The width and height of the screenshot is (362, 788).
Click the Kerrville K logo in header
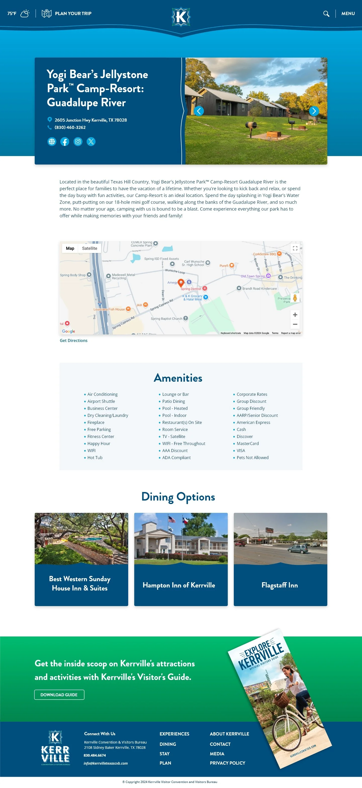[181, 17]
